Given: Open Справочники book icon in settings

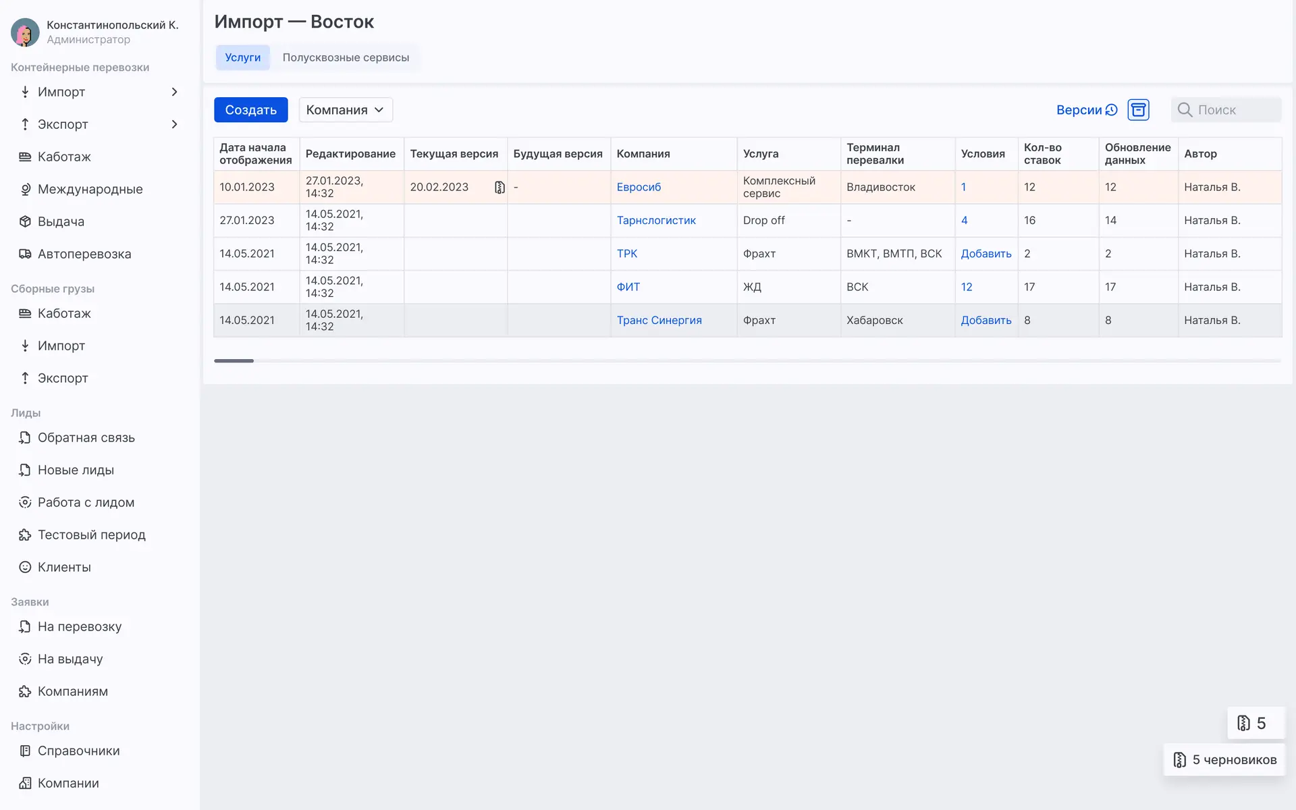Looking at the screenshot, I should (x=25, y=751).
